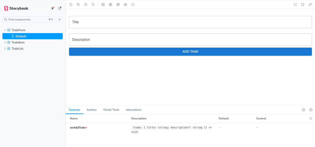This screenshot has width=315, height=147.
Task: Click the Find components search box
Action: (29, 19)
